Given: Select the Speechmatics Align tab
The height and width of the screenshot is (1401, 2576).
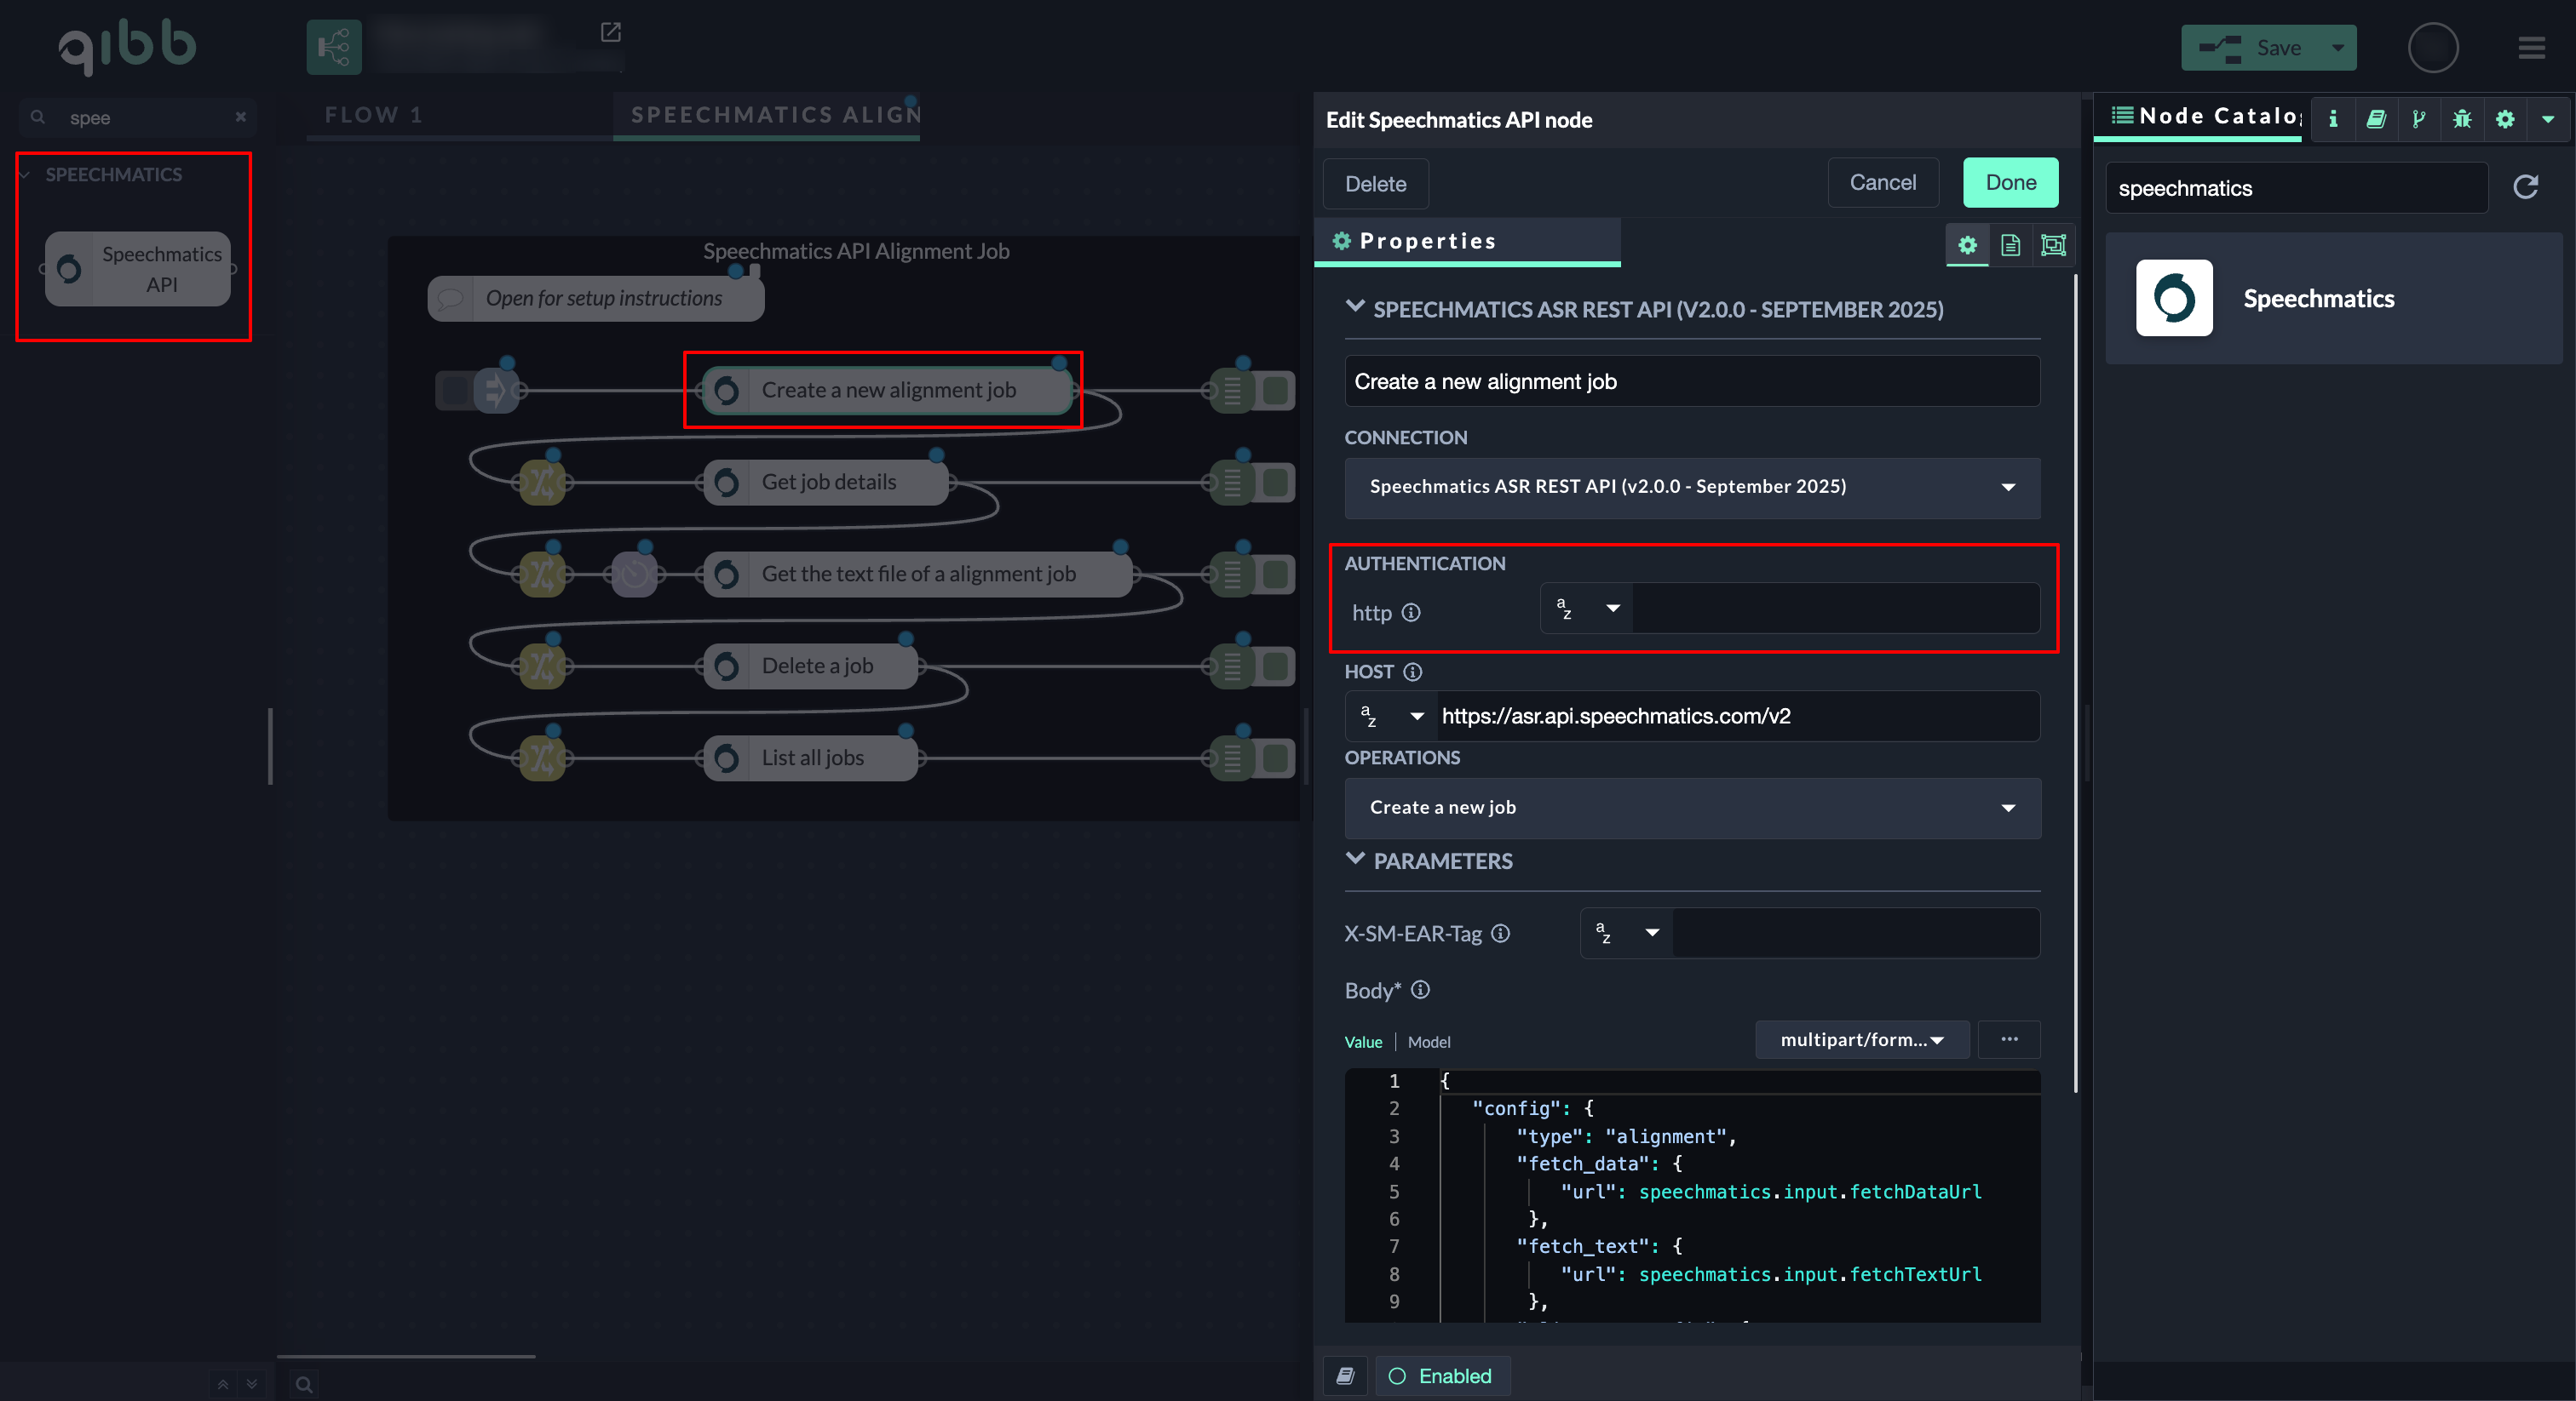Looking at the screenshot, I should tap(775, 115).
